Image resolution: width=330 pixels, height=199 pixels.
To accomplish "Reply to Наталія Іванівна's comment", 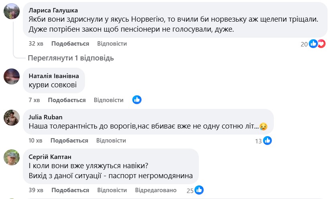I will [109, 100].
